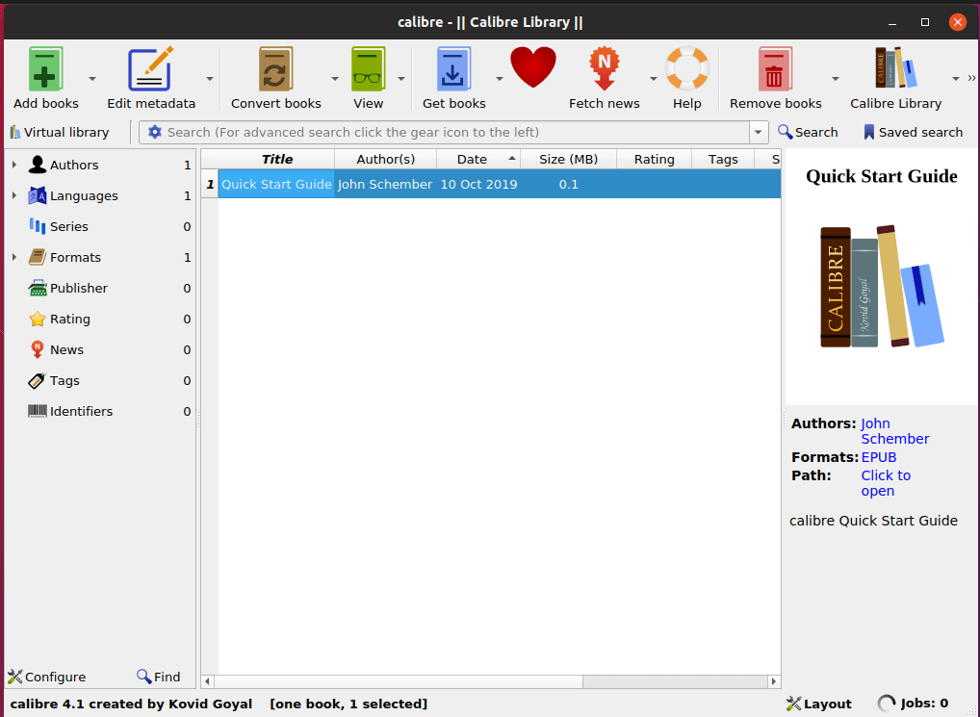Sort by the Rating column header
The height and width of the screenshot is (717, 980).
[x=654, y=159]
